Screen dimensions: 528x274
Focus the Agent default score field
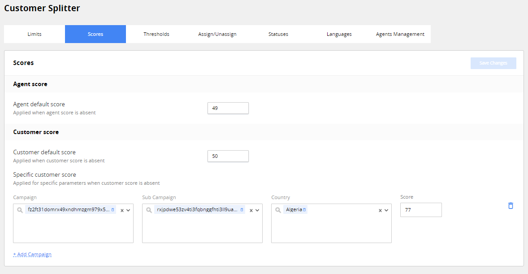(x=228, y=108)
